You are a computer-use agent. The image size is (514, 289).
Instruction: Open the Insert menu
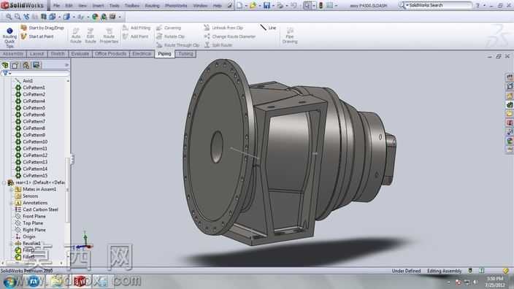coord(98,6)
